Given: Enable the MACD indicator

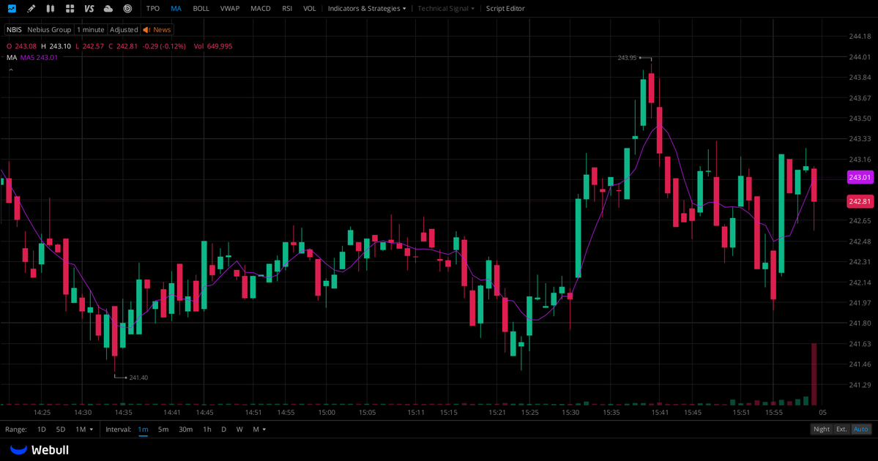Looking at the screenshot, I should coord(261,8).
